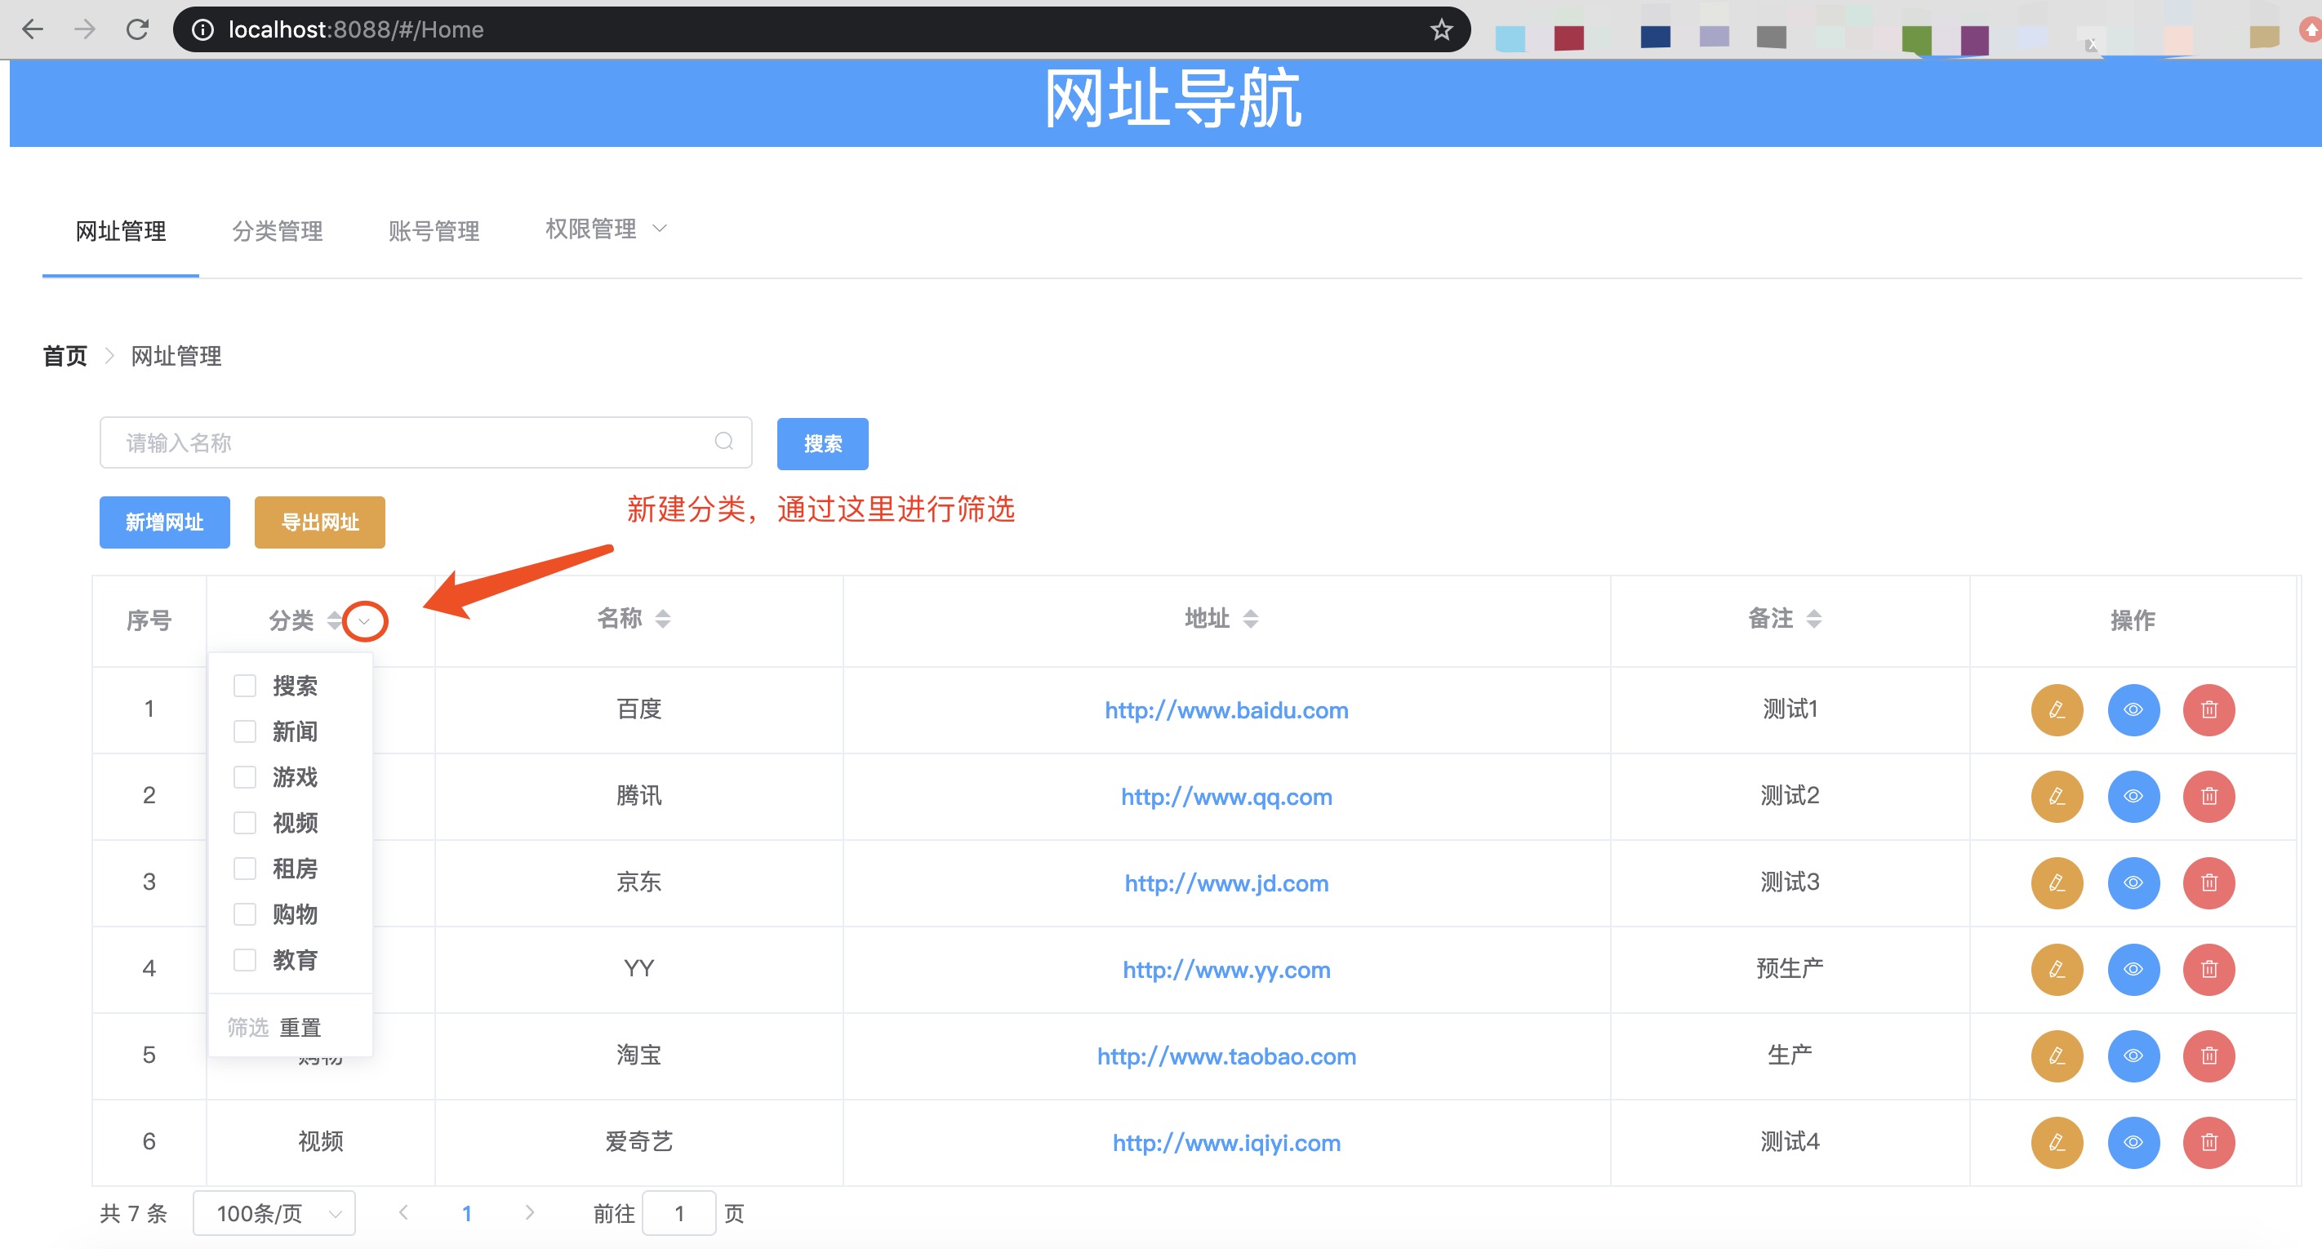Select page 1 in pagination
Screen dimensions: 2322x1249
[x=467, y=1214]
